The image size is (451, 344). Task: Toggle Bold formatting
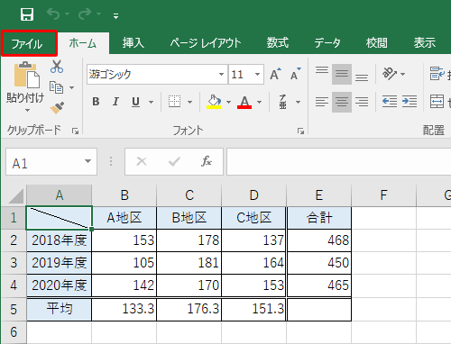(96, 102)
